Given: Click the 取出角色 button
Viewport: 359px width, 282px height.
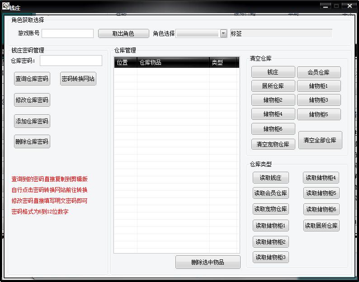Looking at the screenshot, I should pyautogui.click(x=123, y=33).
